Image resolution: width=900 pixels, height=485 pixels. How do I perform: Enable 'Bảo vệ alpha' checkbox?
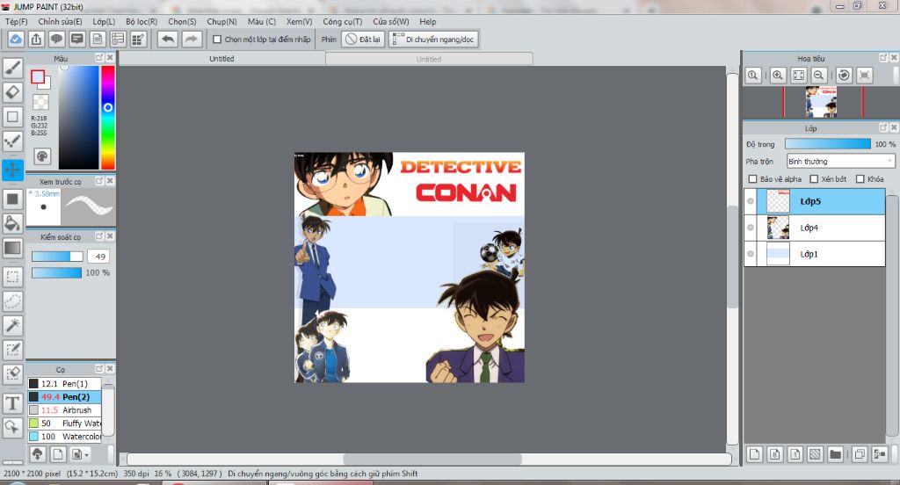[752, 179]
